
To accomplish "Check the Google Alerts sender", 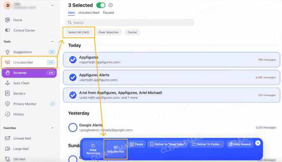I will click(x=73, y=128).
